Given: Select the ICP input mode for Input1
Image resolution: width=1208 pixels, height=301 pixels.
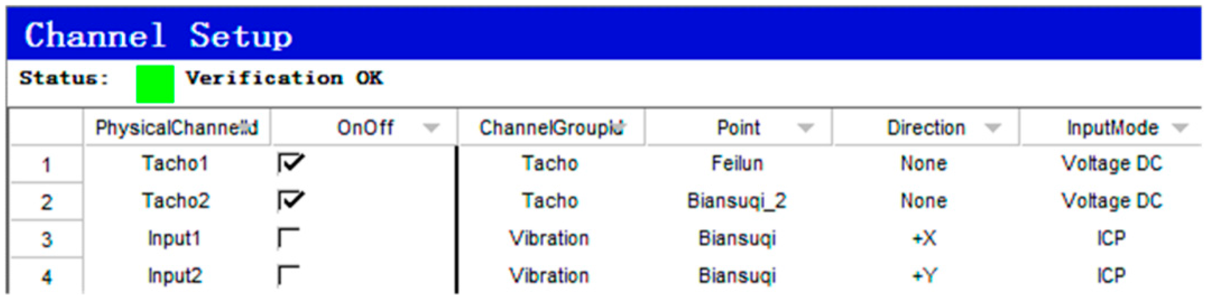Looking at the screenshot, I should click(x=1111, y=238).
